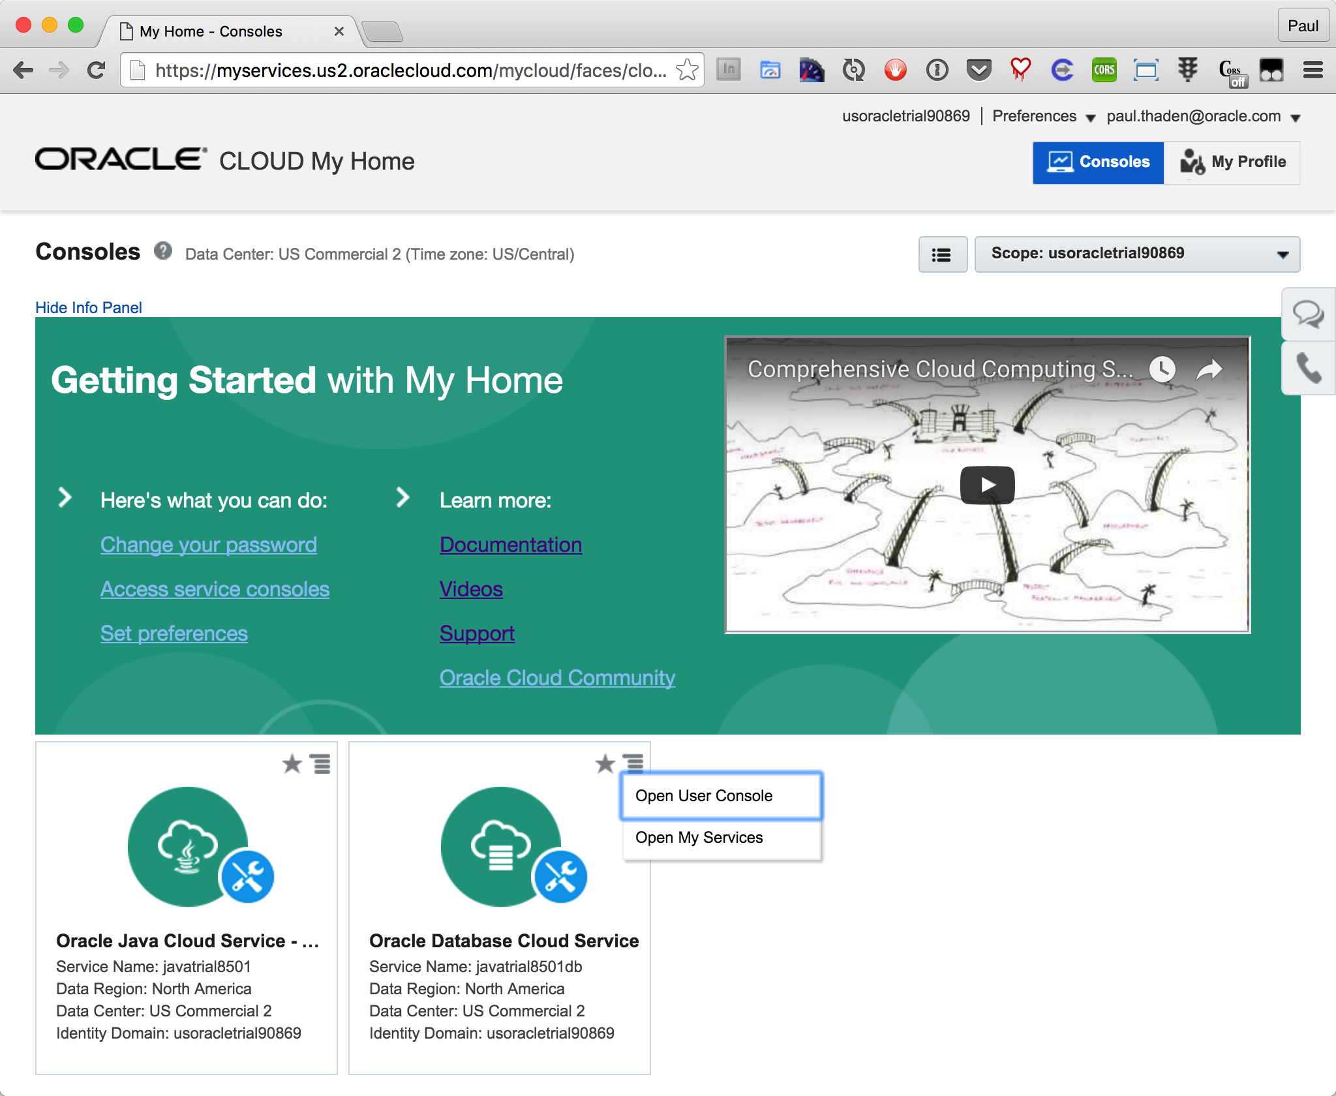Click the green CORS extension icon
This screenshot has height=1096, width=1336.
pos(1104,70)
